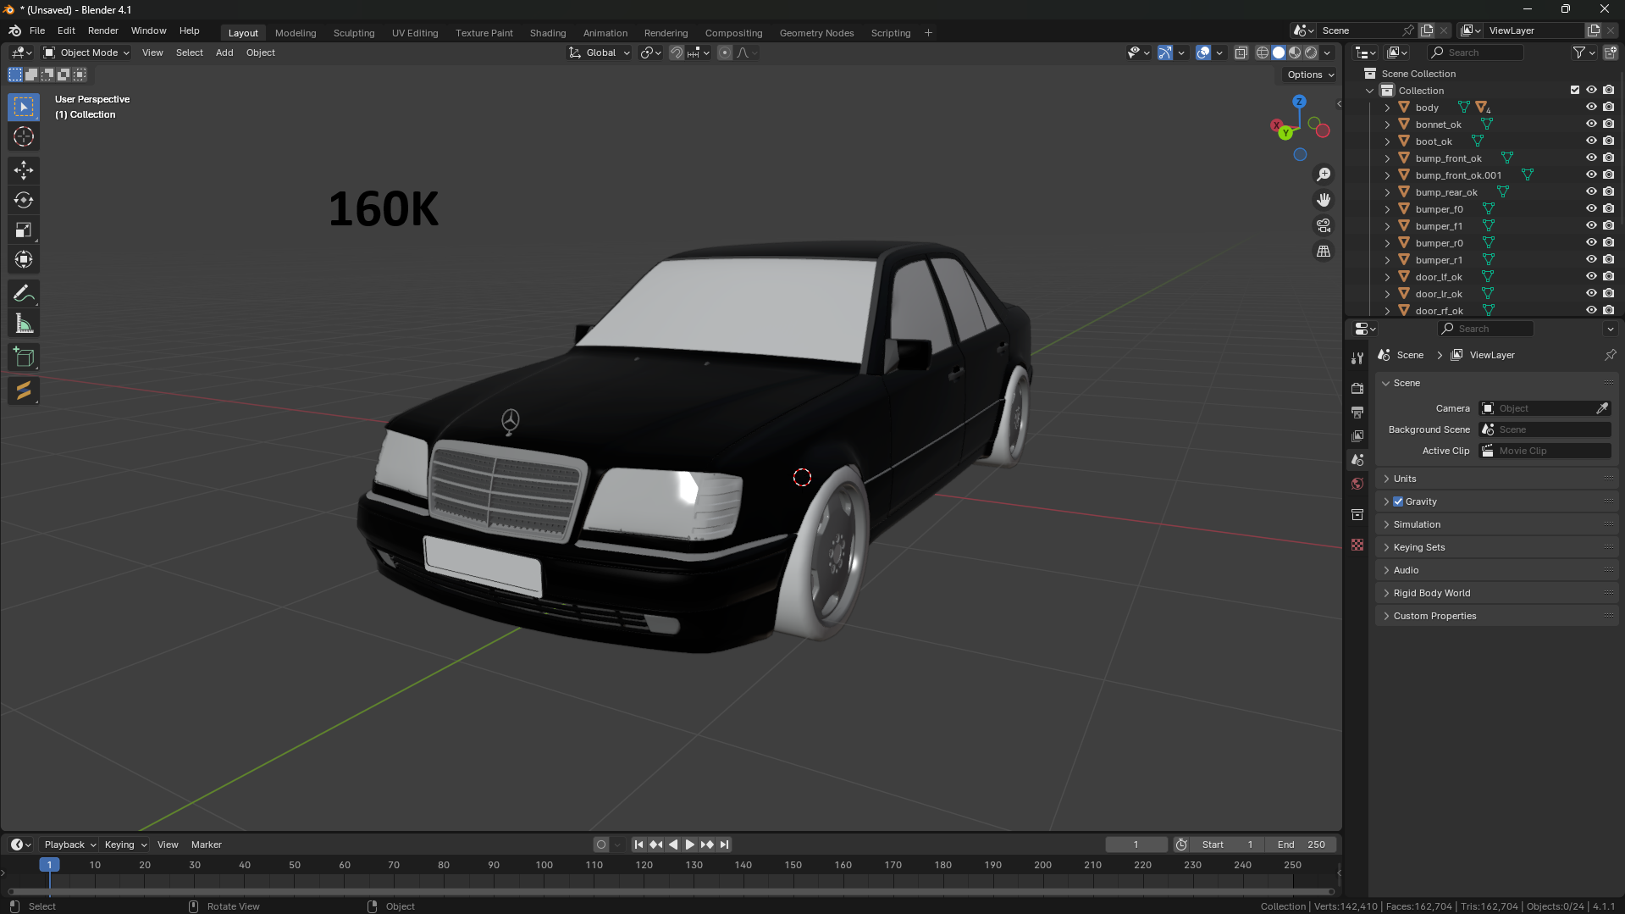Open the Render properties tab
The image size is (1625, 914).
1357,388
